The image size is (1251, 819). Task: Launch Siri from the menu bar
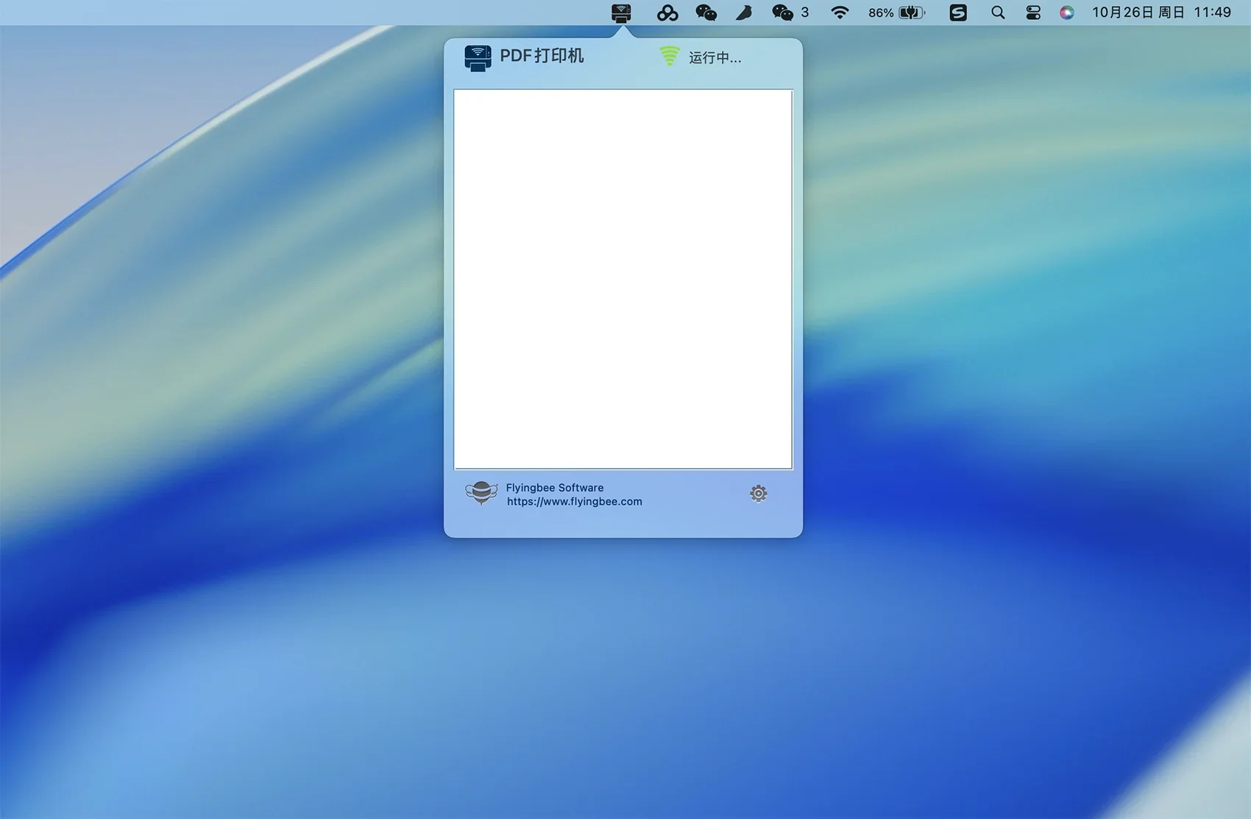point(1066,13)
